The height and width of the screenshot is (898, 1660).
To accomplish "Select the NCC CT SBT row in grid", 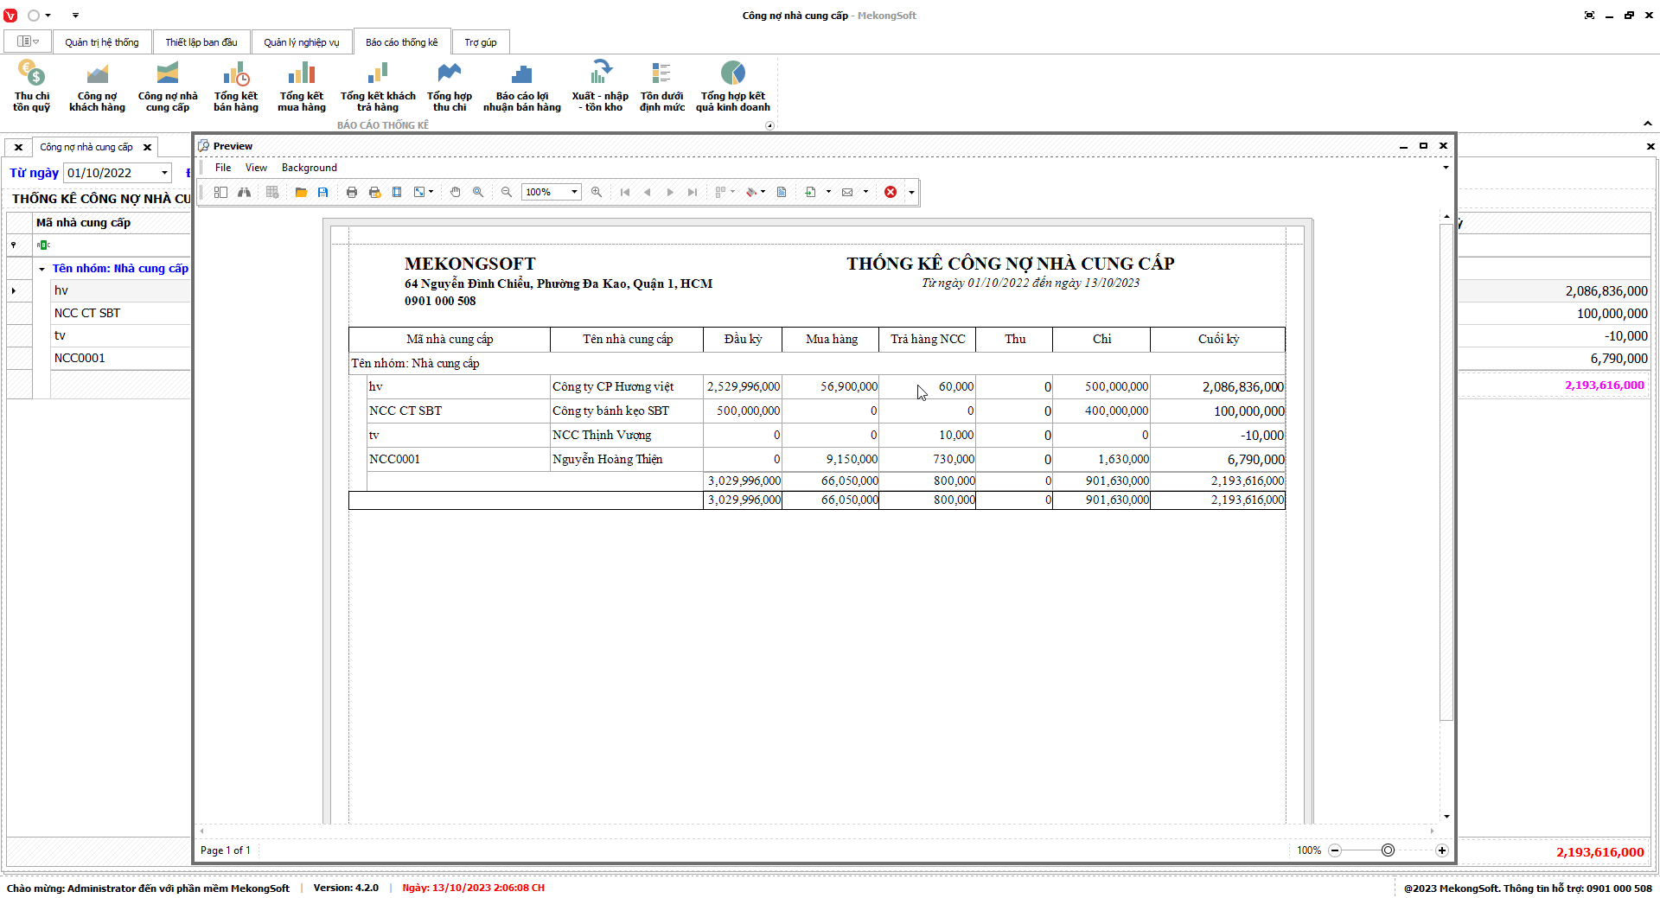I will point(87,313).
